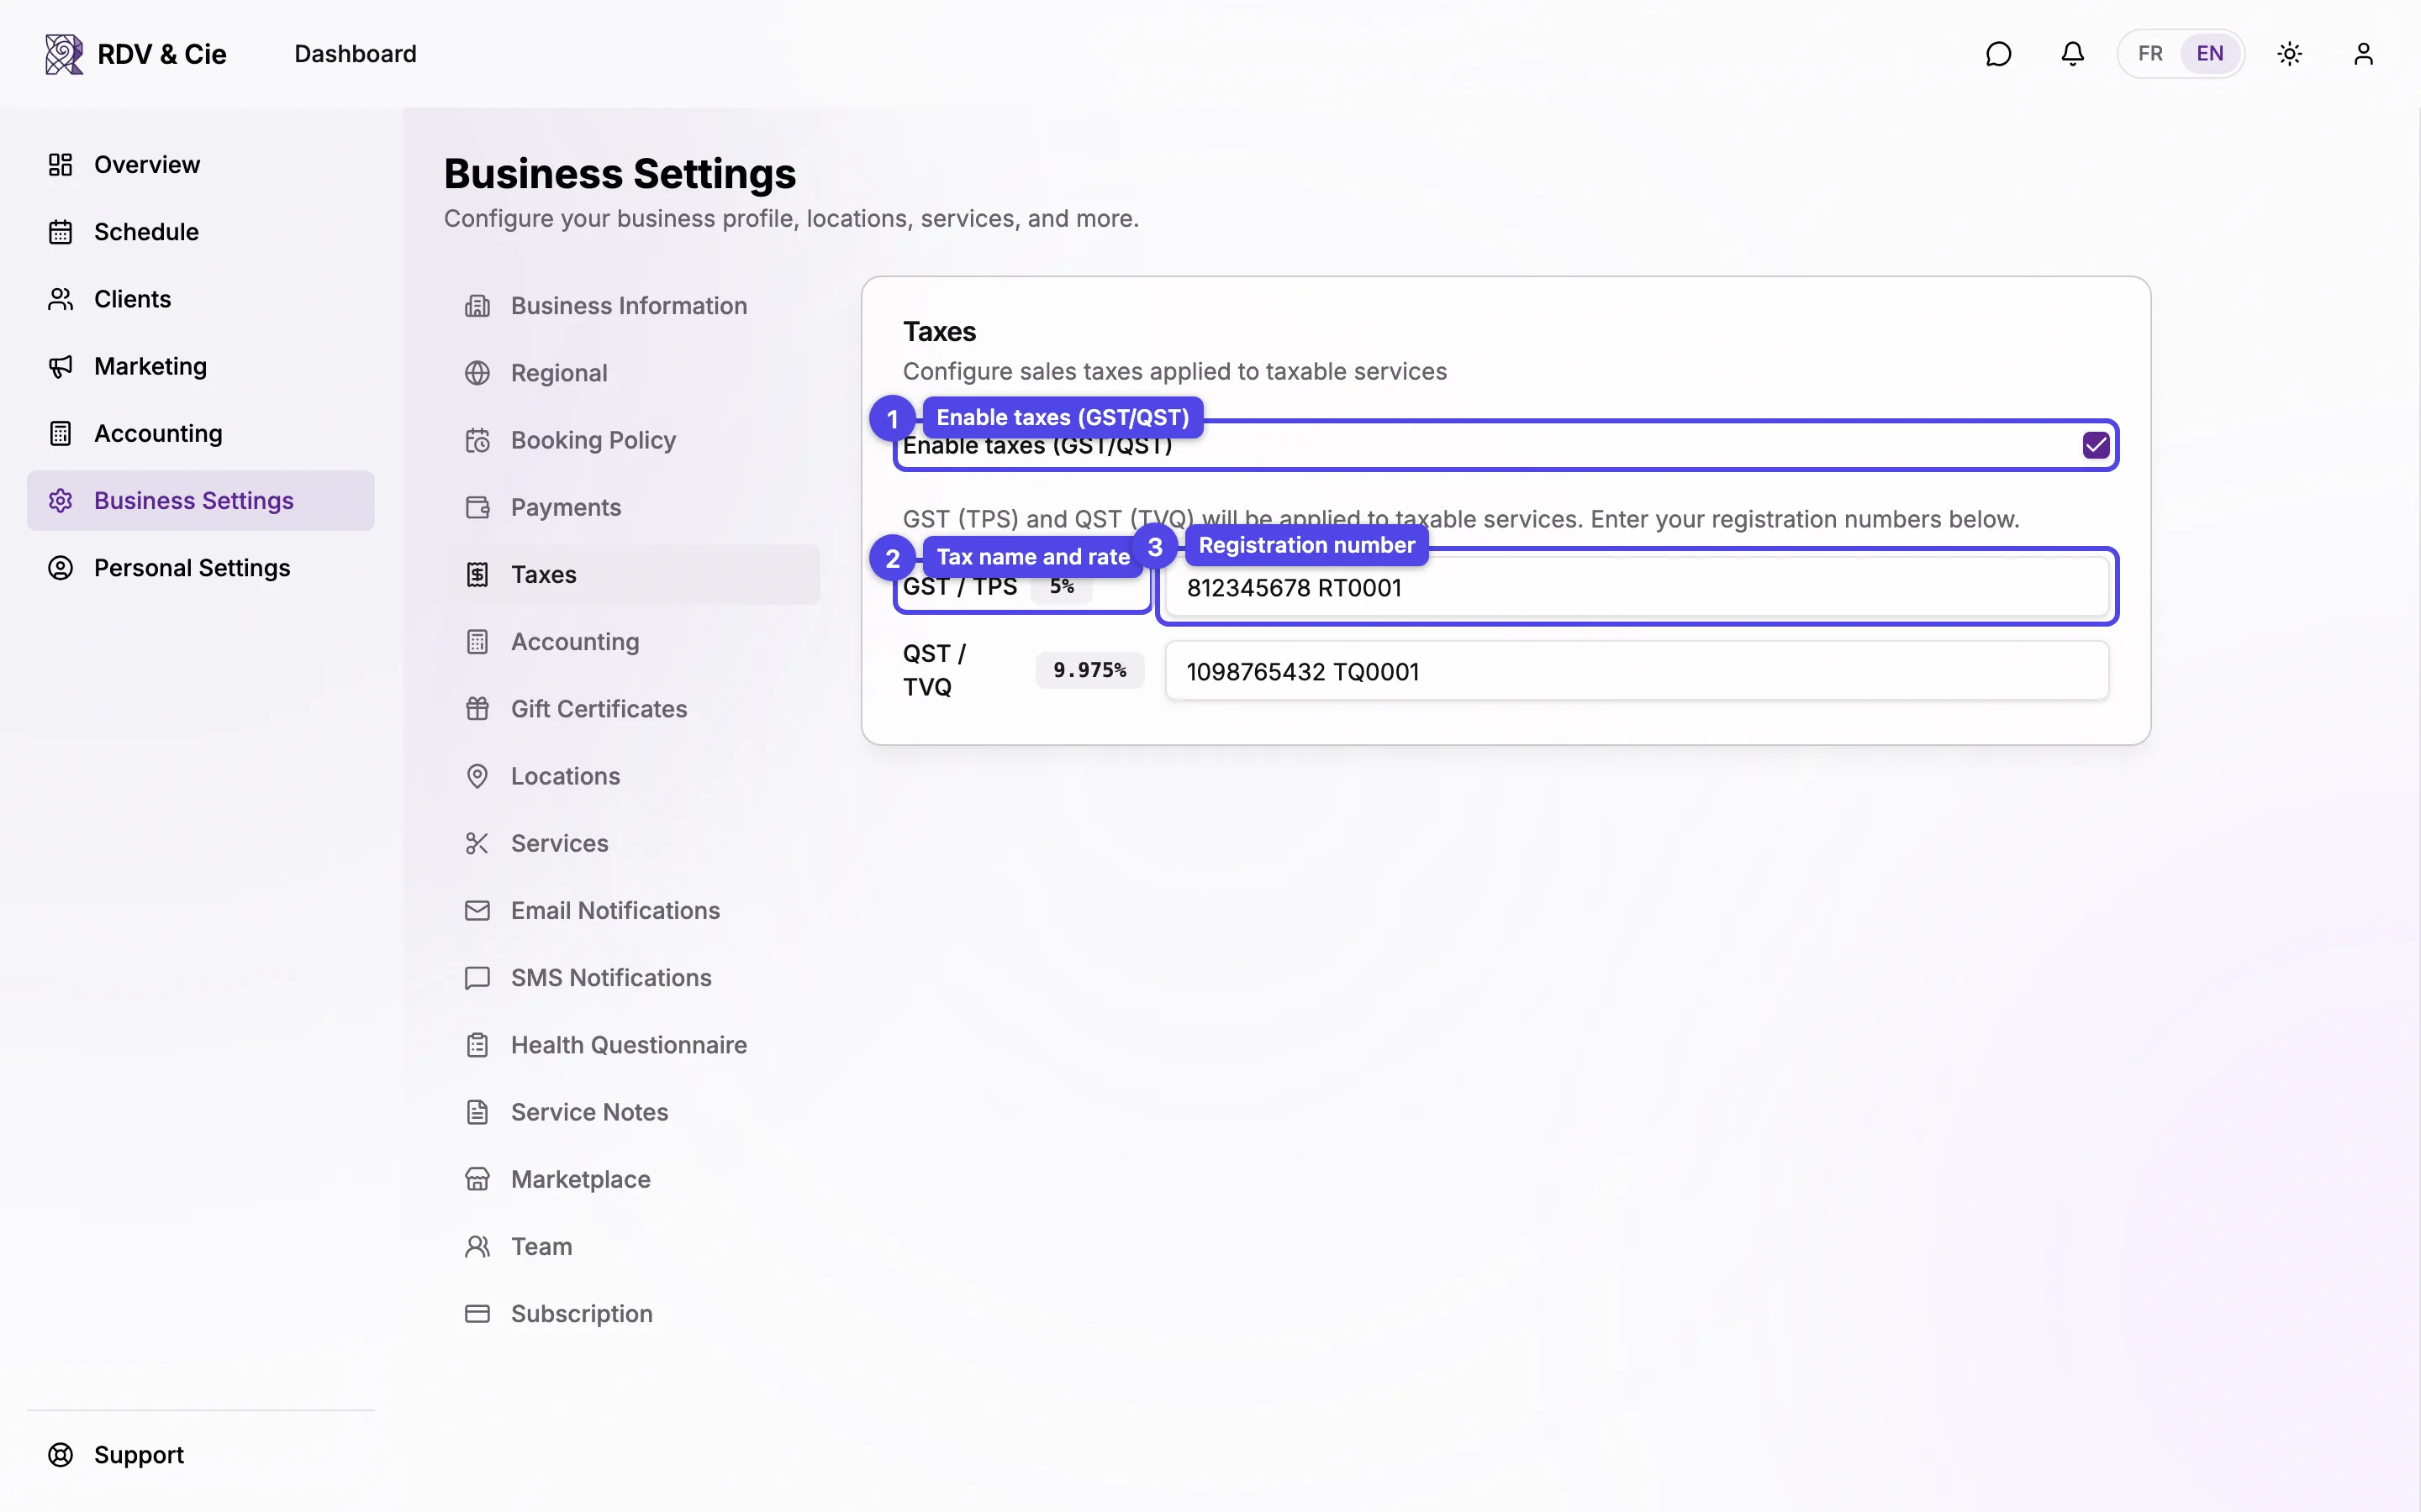Click the Overview grid icon
2421x1512 pixels.
[60, 164]
